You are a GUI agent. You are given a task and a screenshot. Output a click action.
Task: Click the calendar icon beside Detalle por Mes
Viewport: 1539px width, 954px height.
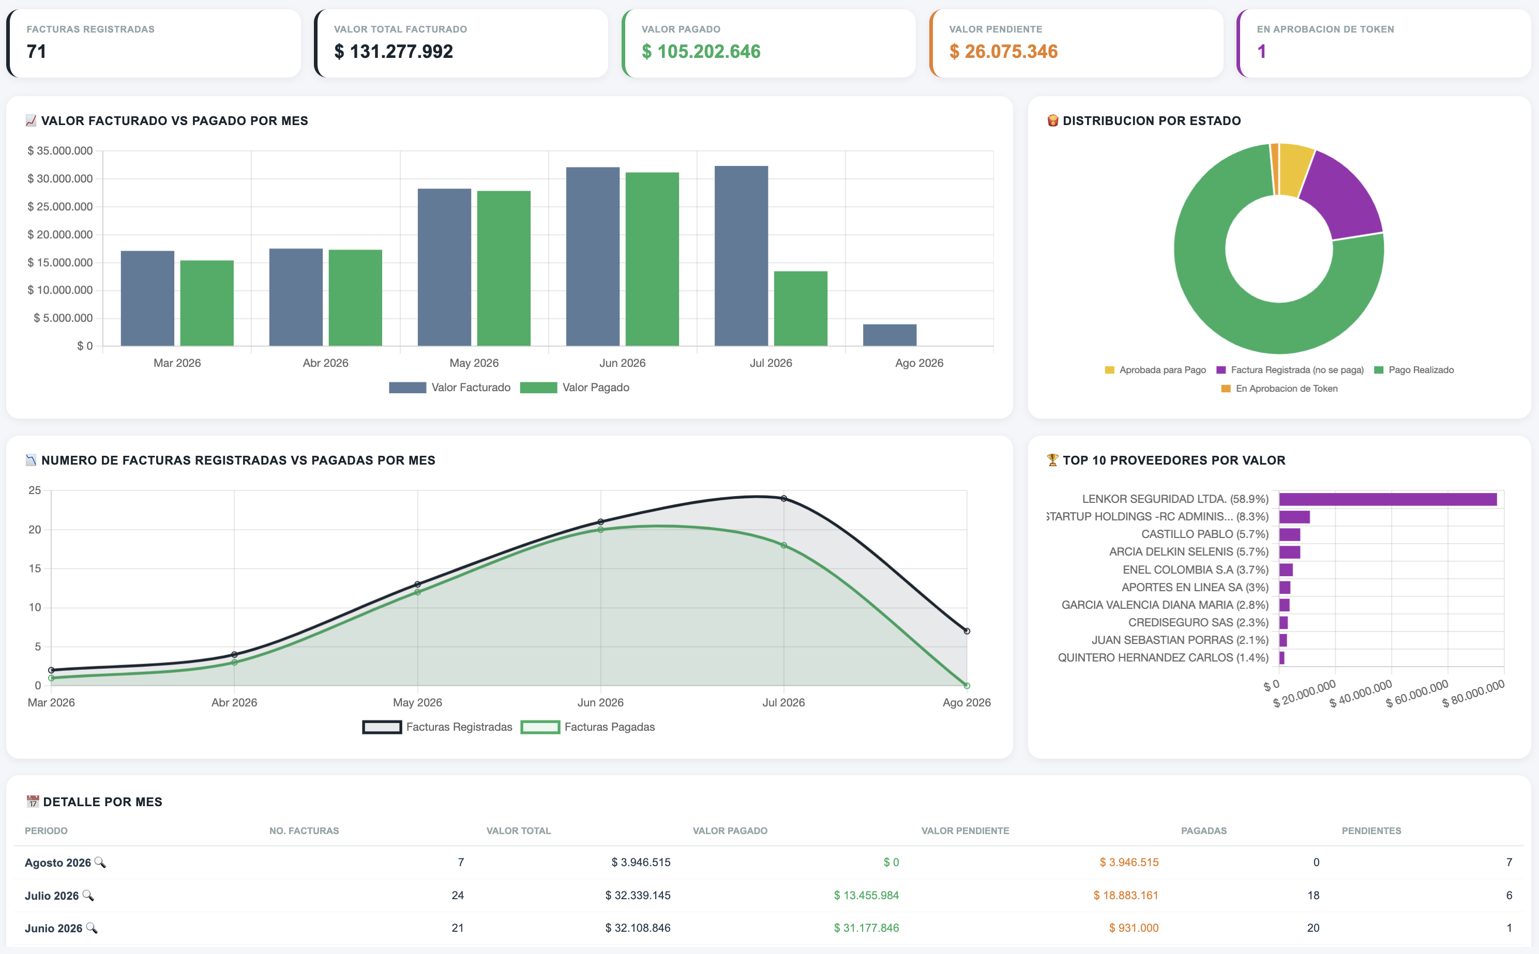coord(33,802)
